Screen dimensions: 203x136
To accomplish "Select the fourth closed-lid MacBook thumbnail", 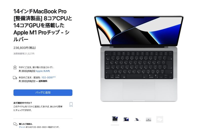I will point(148,119).
